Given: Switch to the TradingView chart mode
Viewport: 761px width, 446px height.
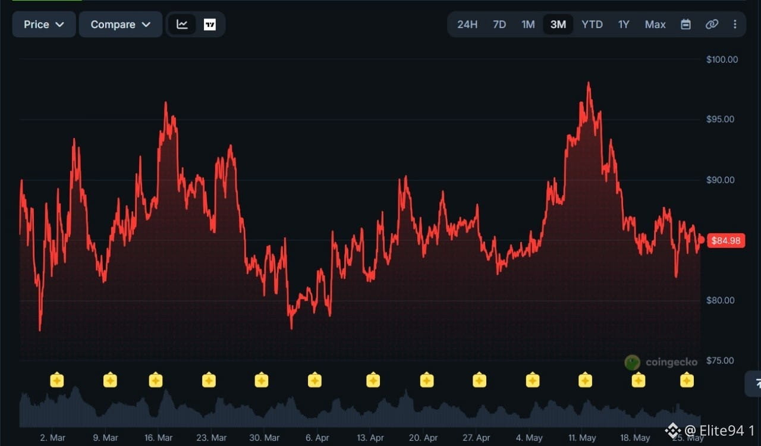Looking at the screenshot, I should pos(210,24).
